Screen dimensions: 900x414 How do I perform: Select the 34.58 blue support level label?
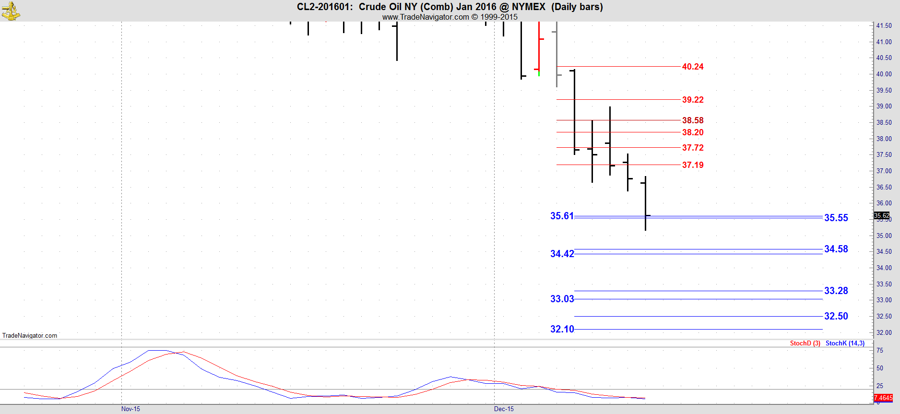[836, 249]
